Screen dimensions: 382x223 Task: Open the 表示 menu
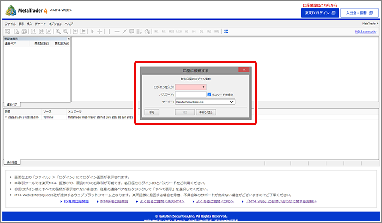(21, 24)
